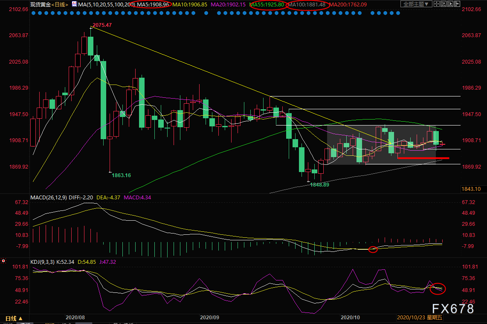Click the MA indicator icon beside 现货黄金 title
The width and height of the screenshot is (487, 324).
click(x=75, y=4)
